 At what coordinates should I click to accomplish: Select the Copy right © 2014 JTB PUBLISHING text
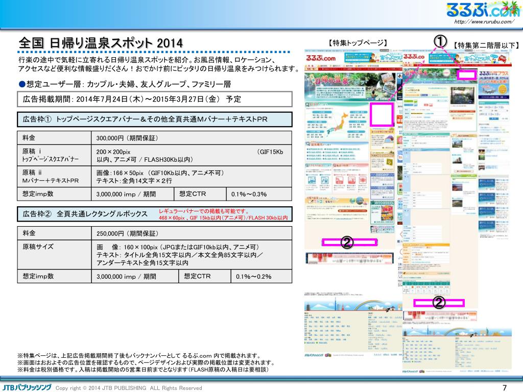[x=129, y=388]
